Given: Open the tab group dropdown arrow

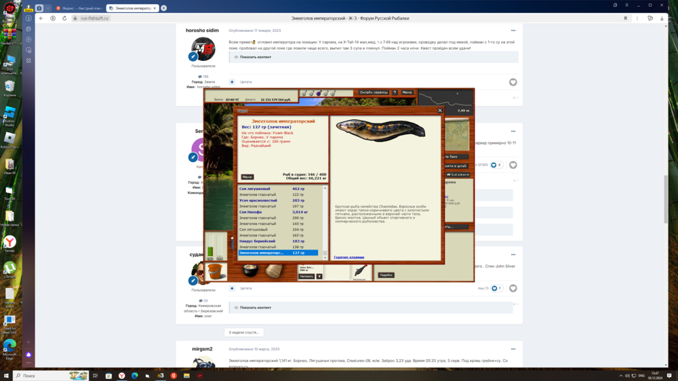Looking at the screenshot, I should pyautogui.click(x=48, y=8).
